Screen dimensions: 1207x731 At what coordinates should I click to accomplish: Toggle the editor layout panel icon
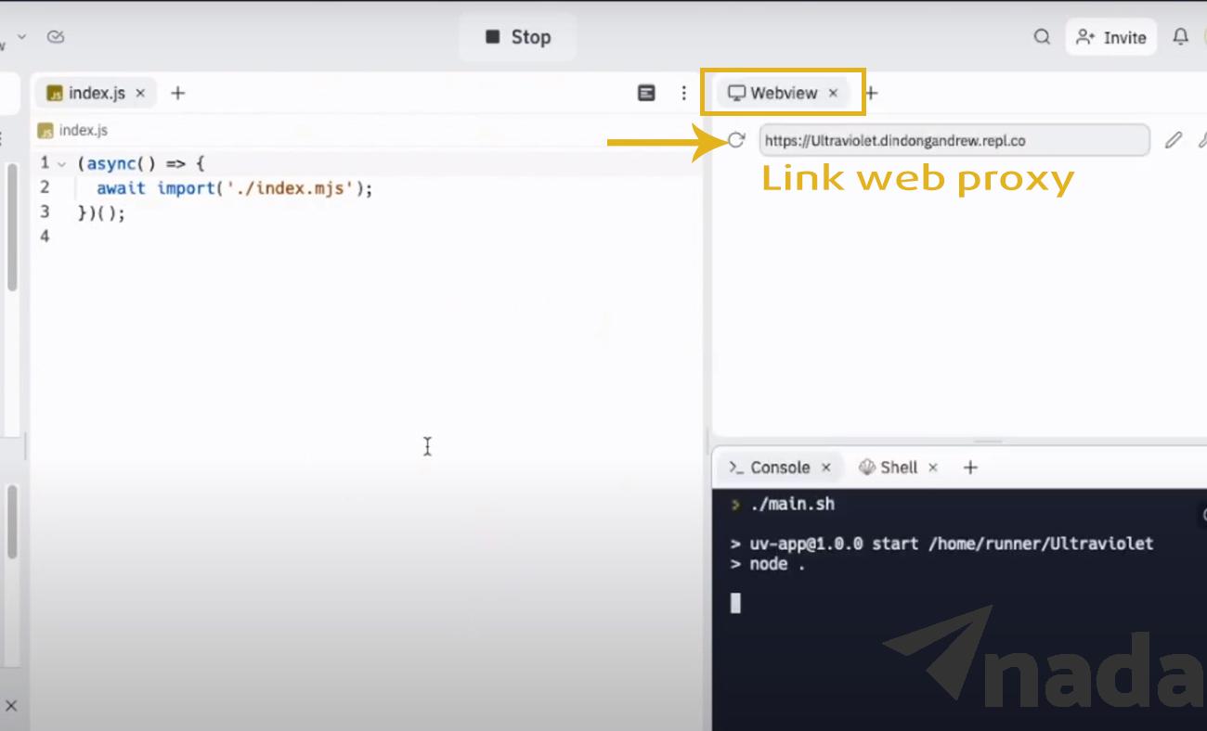647,93
